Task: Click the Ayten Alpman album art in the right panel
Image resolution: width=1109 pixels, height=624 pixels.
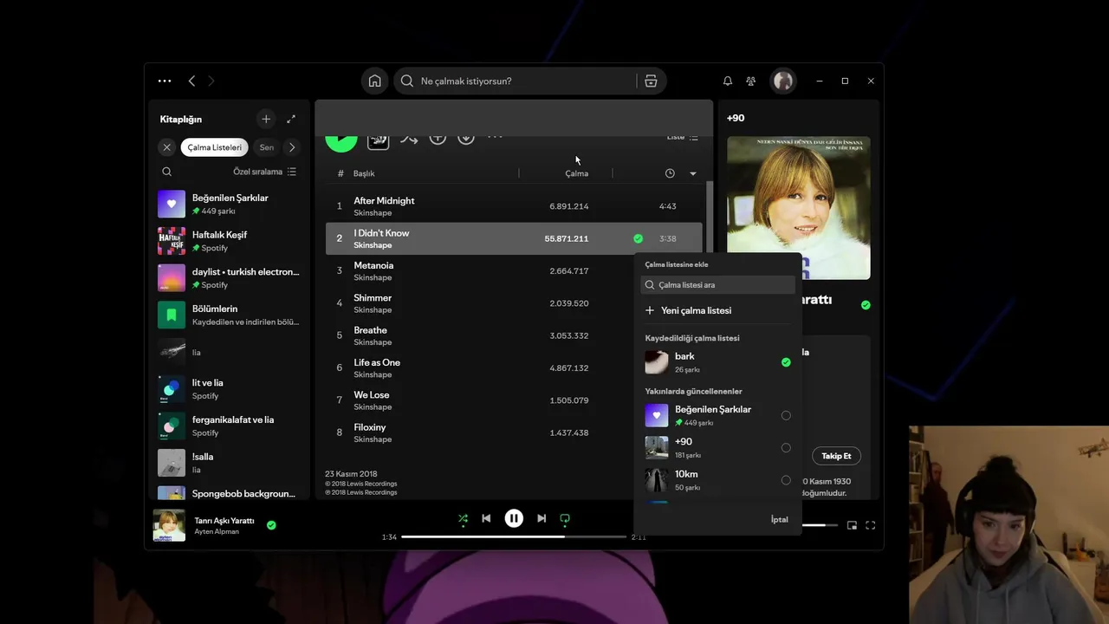Action: (x=799, y=208)
